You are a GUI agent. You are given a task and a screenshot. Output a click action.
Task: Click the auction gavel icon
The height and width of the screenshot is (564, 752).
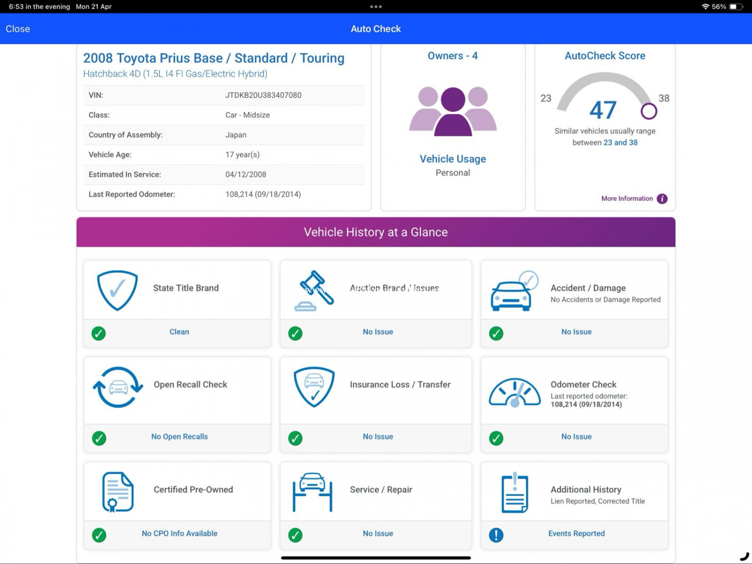point(314,291)
